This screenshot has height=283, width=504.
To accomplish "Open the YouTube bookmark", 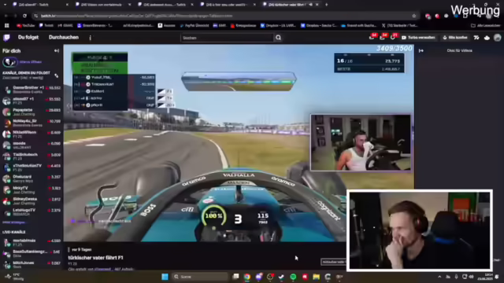I will point(26,25).
